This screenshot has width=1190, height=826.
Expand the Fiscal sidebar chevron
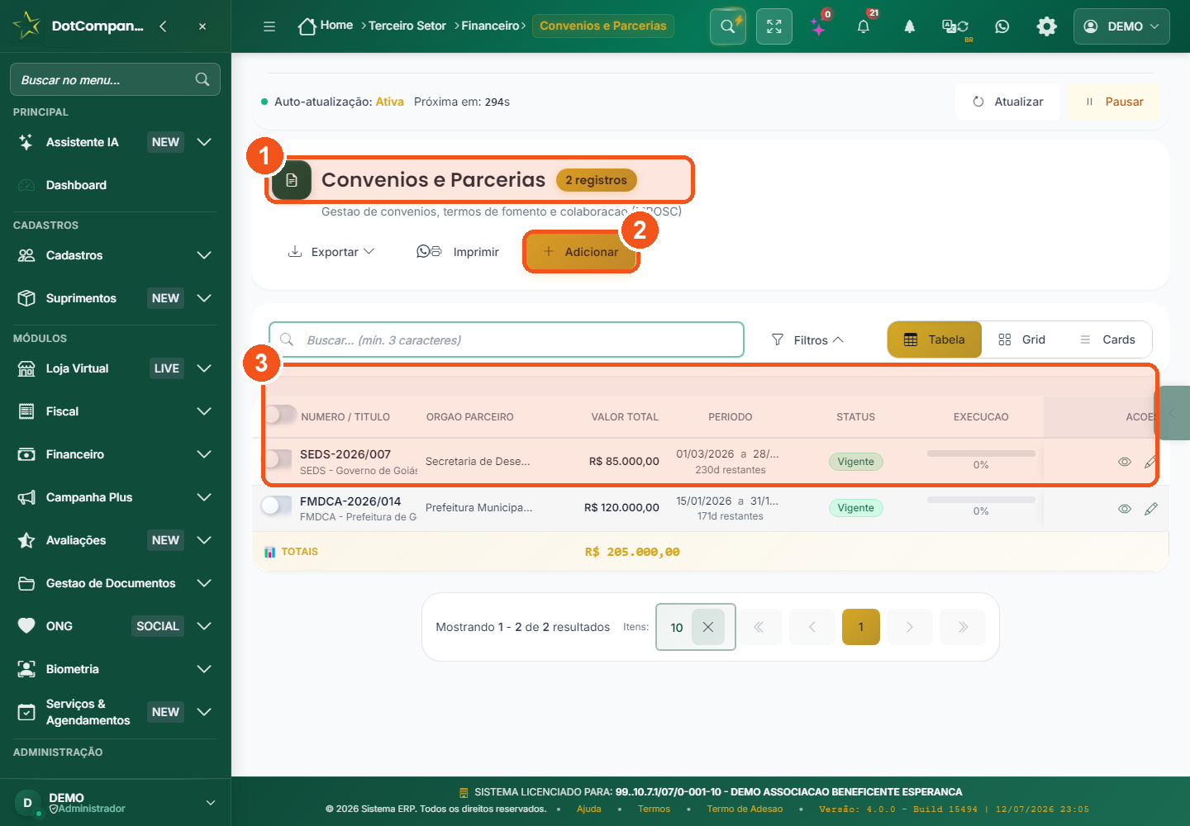click(204, 411)
